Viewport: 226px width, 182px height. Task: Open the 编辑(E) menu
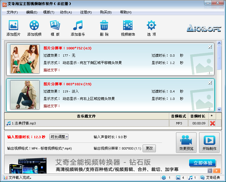tap(32, 12)
